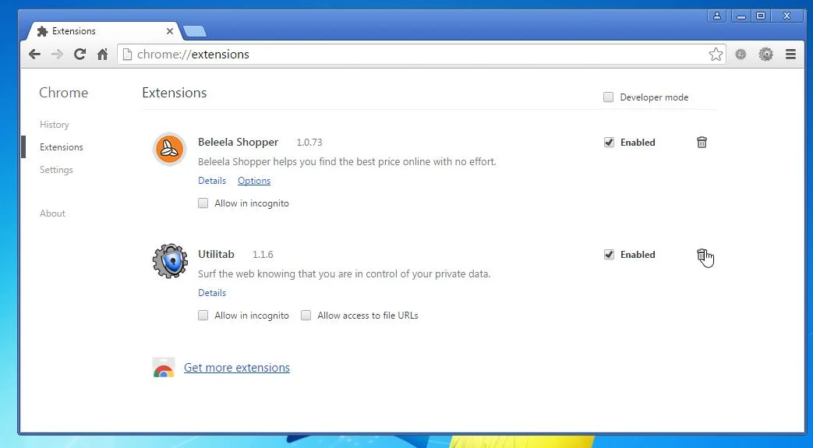Remove Beleela Shopper with trash icon
This screenshot has height=448, width=813.
point(702,142)
